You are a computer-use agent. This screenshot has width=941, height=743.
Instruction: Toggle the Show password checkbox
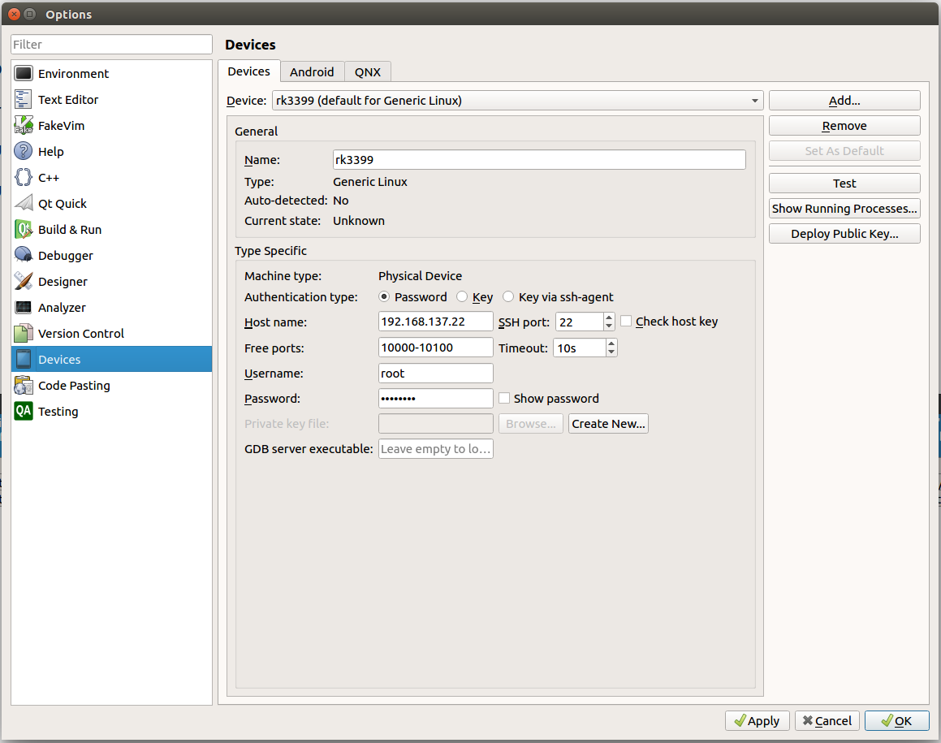[504, 399]
